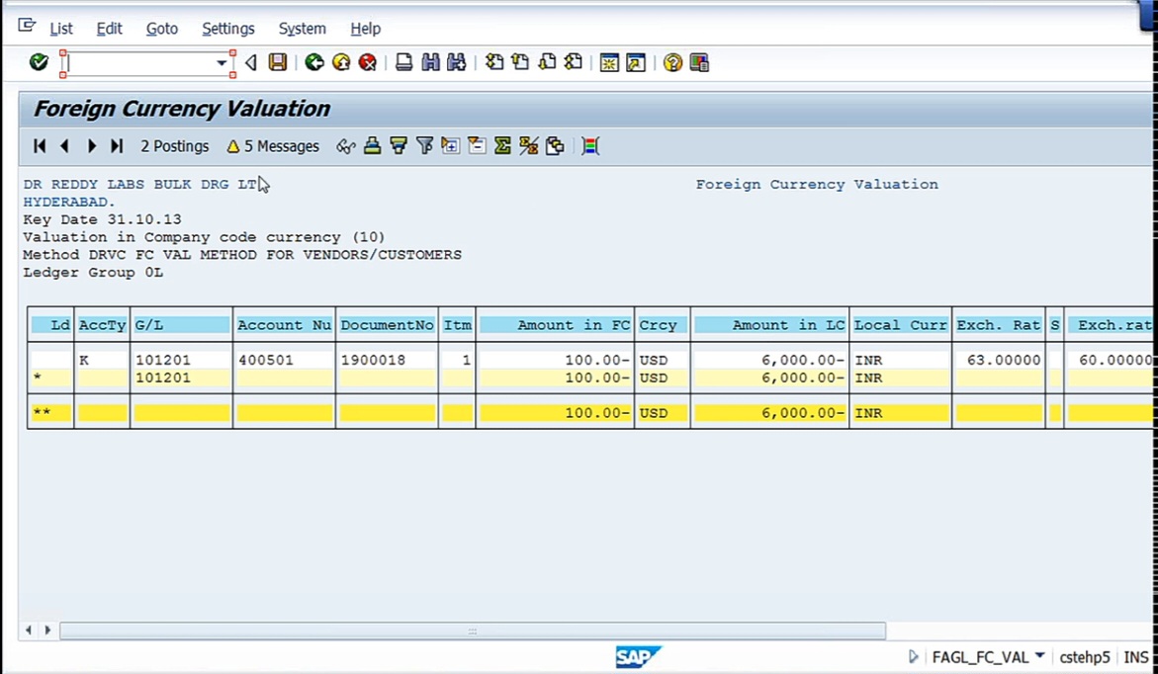Screen dimensions: 1158x674
Task: Open the System menu
Action: point(302,29)
